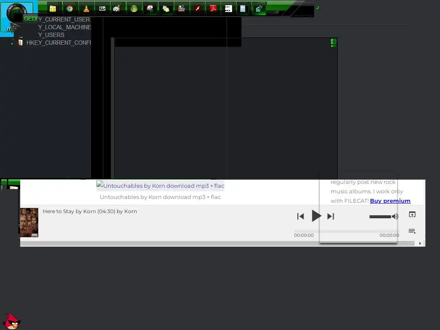Click the small green icon on the dark panel

tap(333, 43)
